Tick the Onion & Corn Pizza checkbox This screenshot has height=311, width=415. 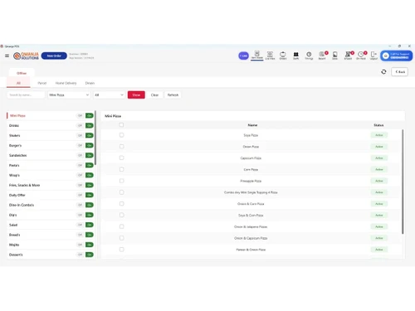(121, 204)
